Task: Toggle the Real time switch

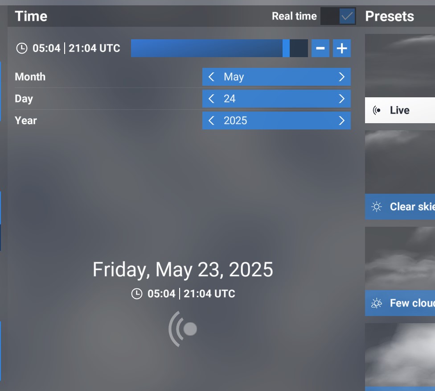Action: click(338, 16)
